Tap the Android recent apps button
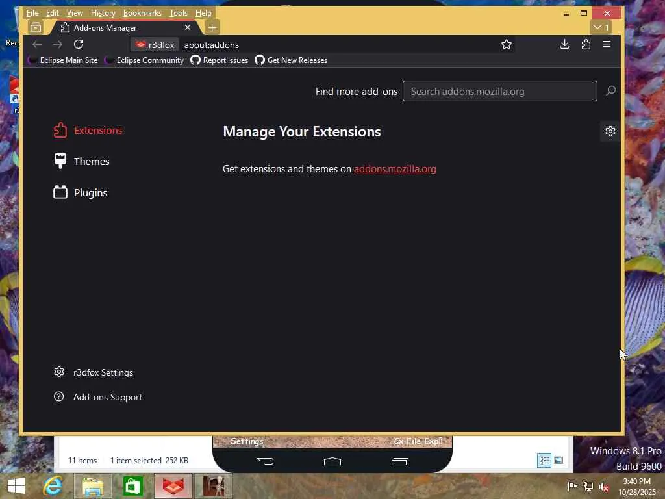 click(x=399, y=461)
